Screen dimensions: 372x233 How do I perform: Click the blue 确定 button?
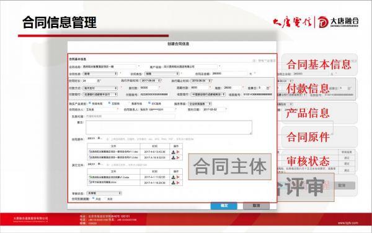tap(224, 206)
